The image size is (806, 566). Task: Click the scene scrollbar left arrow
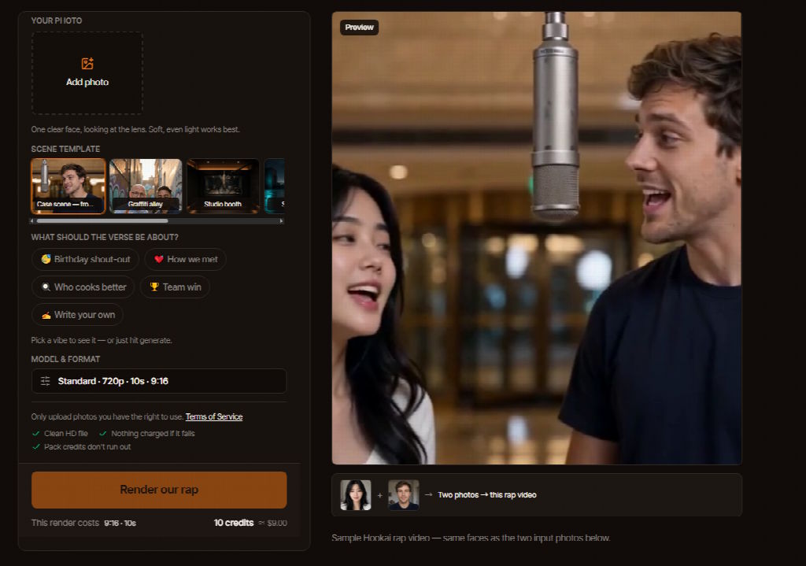click(31, 221)
